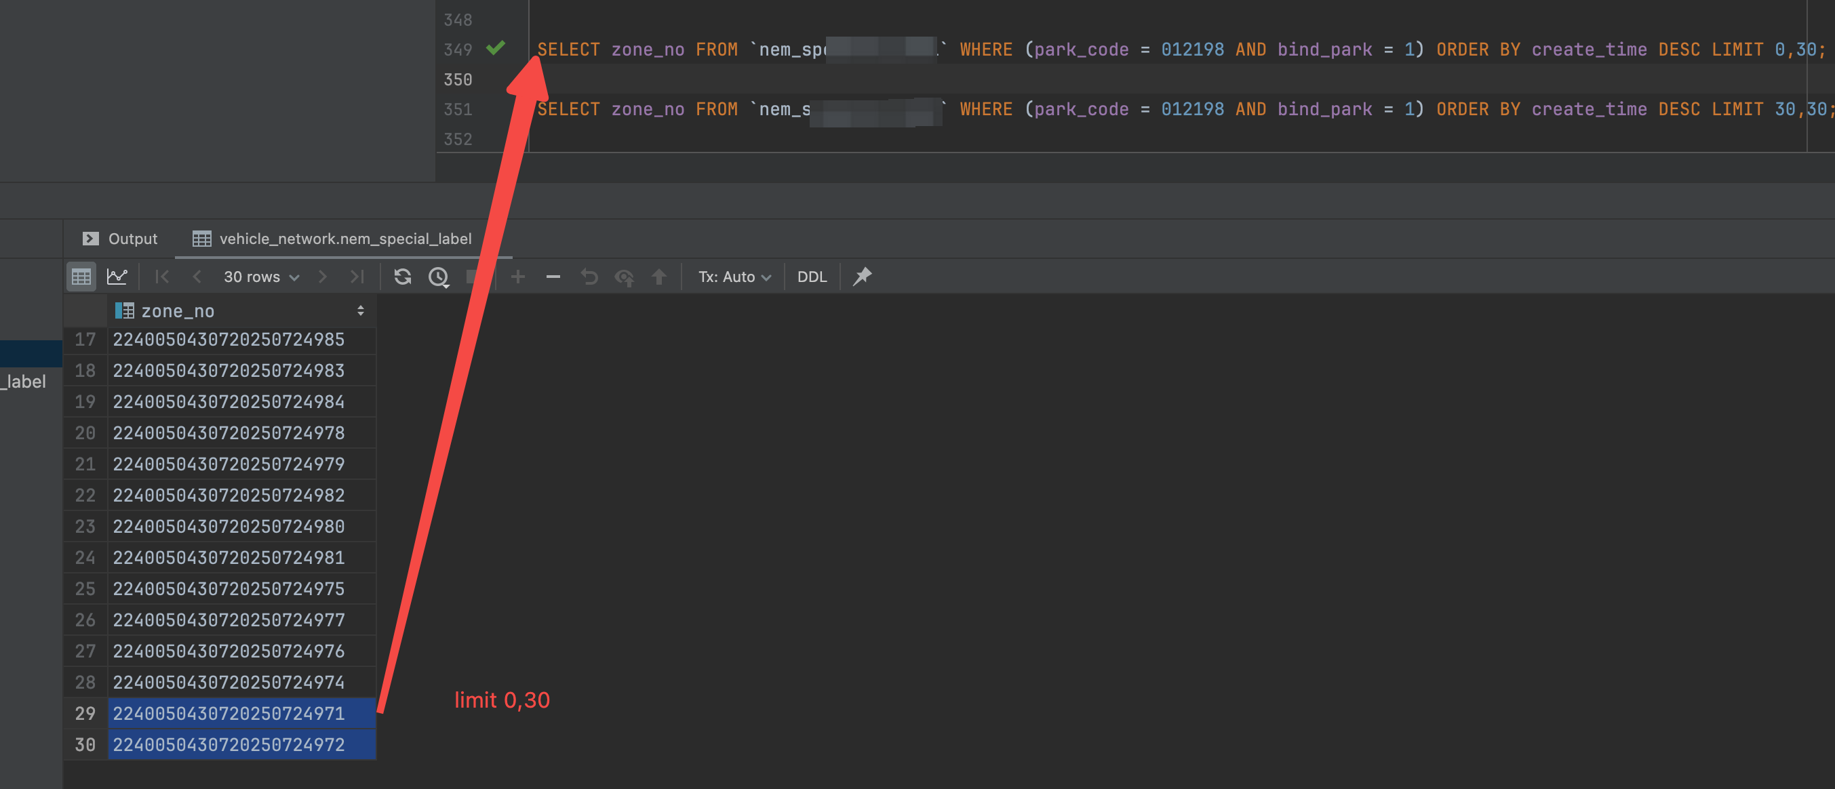Click the DDL button
The height and width of the screenshot is (789, 1835).
[811, 277]
